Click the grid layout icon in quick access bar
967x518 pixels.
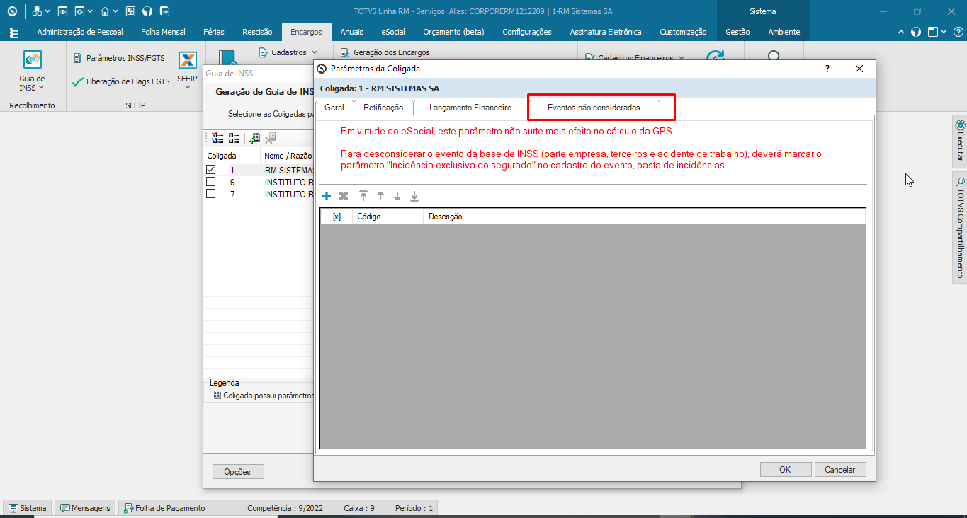pyautogui.click(x=130, y=11)
